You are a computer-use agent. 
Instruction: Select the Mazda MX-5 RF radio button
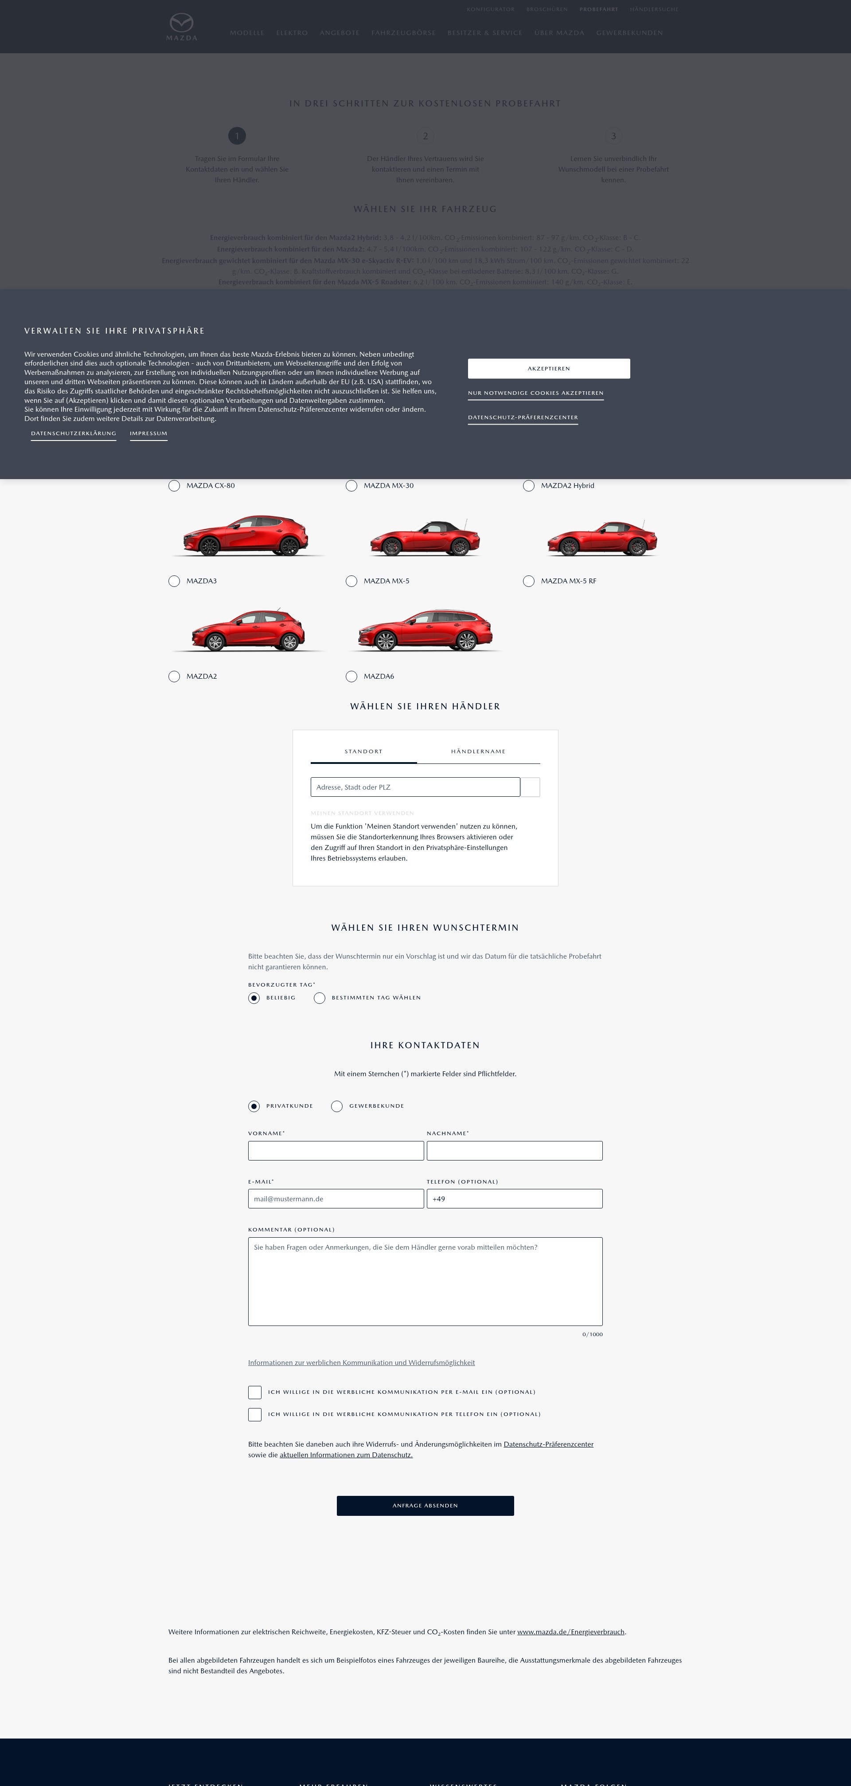(529, 581)
